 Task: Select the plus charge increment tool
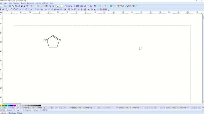[x=46, y=9]
